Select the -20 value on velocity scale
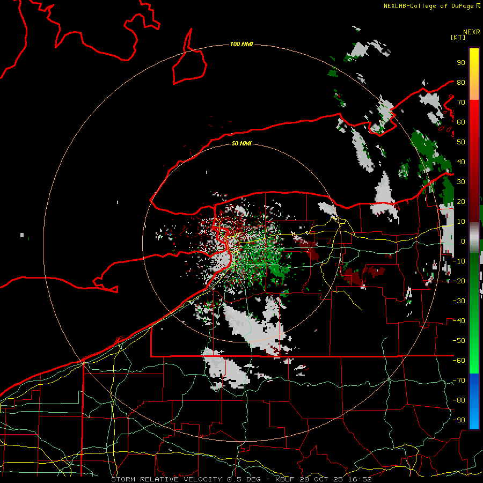Viewport: 483px width, 483px height. click(459, 281)
